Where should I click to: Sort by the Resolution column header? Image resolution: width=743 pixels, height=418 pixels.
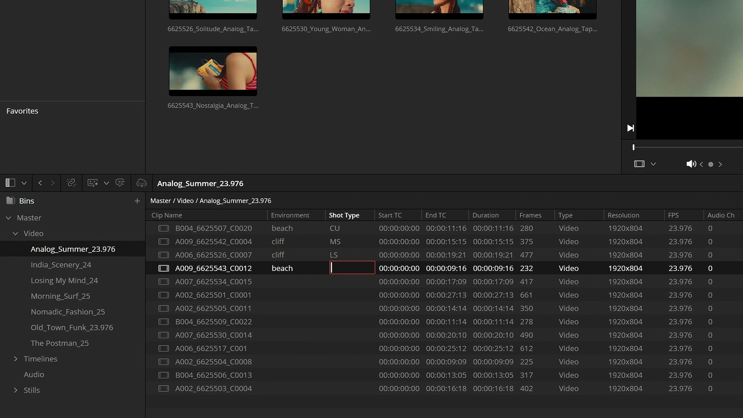pos(623,215)
